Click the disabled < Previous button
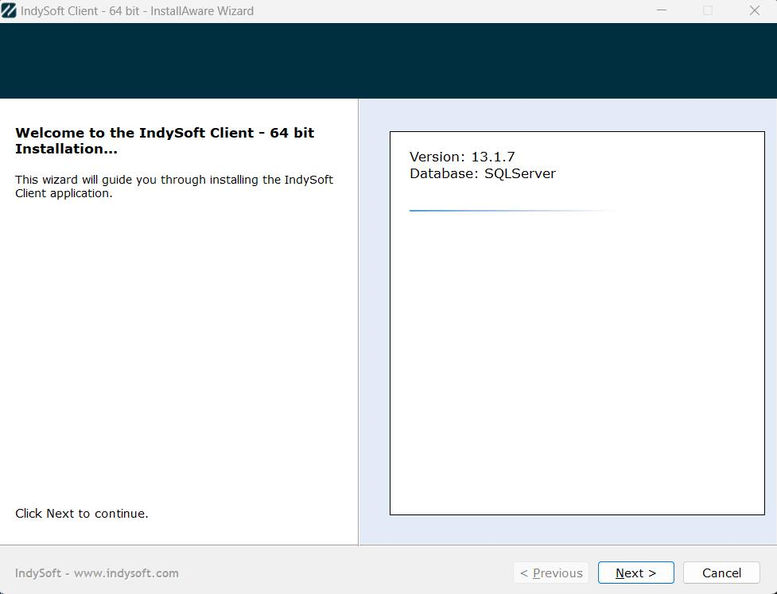 click(551, 573)
